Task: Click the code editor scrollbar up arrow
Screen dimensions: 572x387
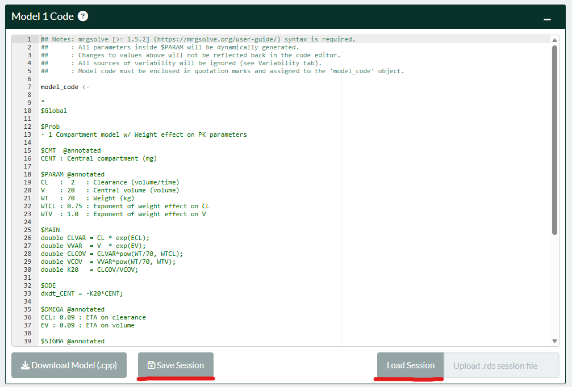Action: (x=554, y=40)
